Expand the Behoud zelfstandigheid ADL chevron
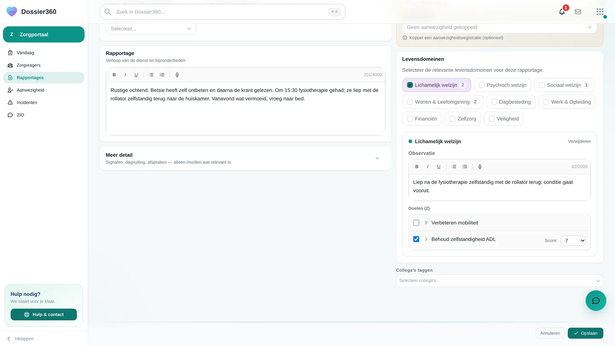Viewport: 615px width, 346px height. (x=426, y=239)
